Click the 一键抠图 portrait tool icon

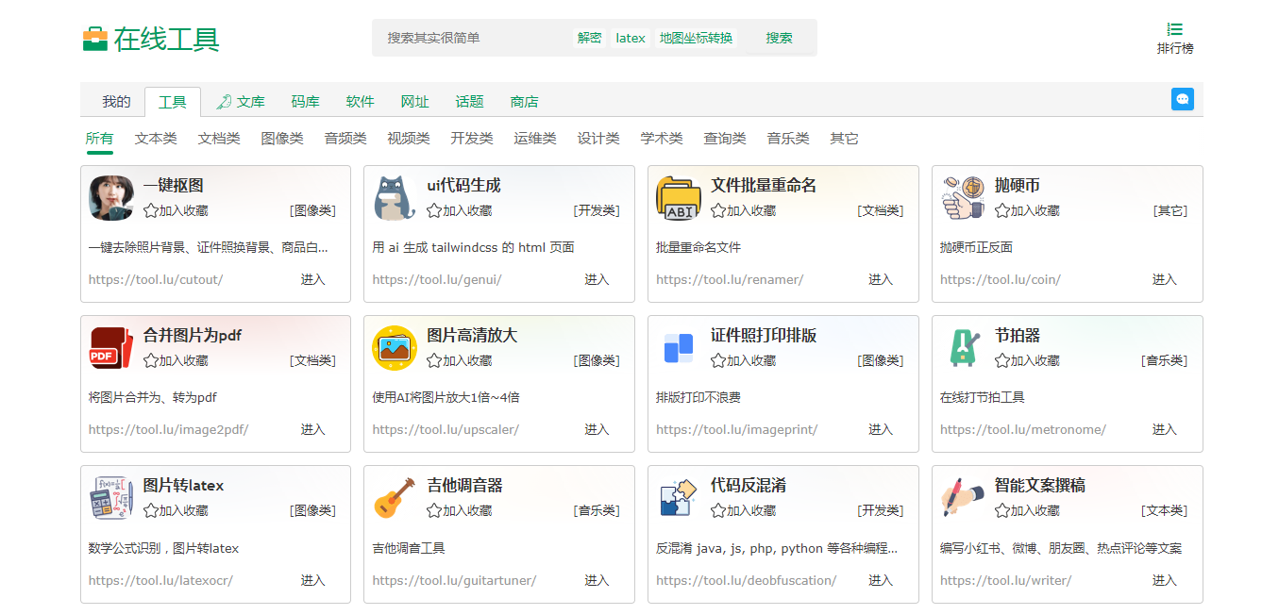[x=111, y=198]
